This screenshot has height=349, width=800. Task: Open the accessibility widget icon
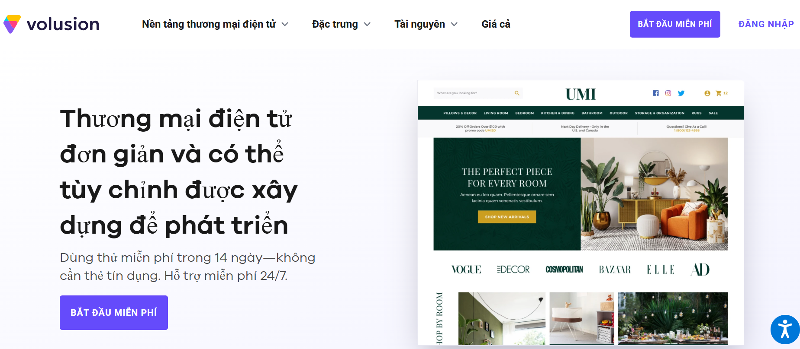(x=785, y=329)
